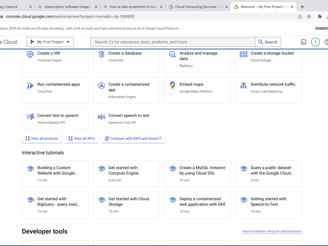Click graduation cap icon for public dataset tutorial

[x=243, y=169]
